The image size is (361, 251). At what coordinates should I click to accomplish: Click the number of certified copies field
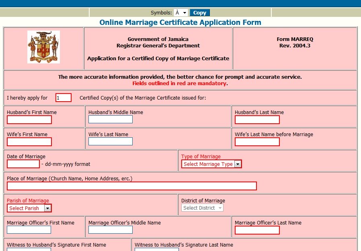[x=63, y=97]
